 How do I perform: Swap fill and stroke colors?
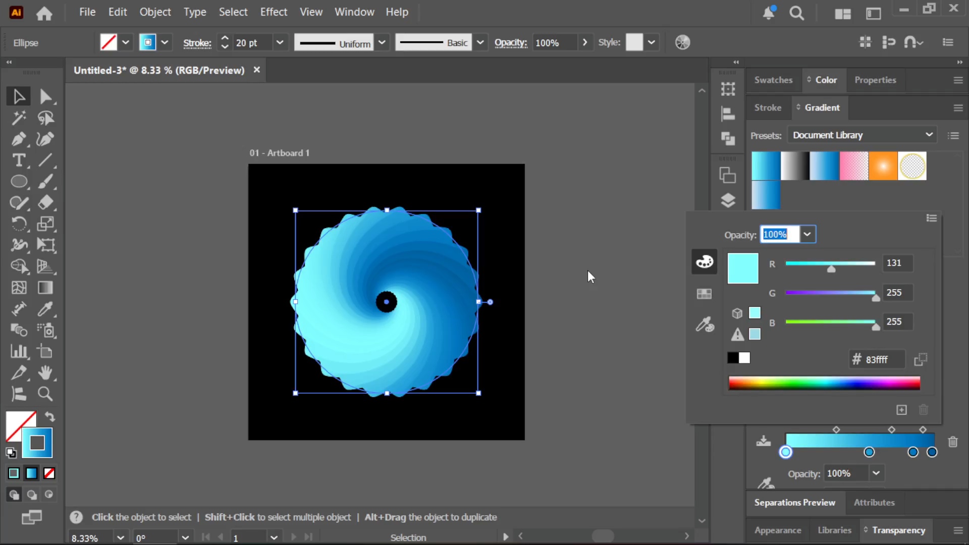tap(49, 417)
